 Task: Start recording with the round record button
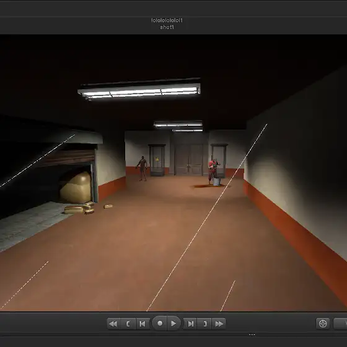point(160,323)
